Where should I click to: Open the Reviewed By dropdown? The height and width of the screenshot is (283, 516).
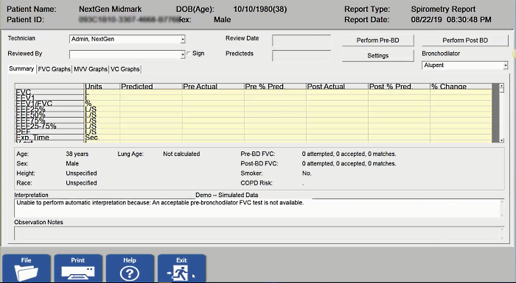tap(183, 54)
